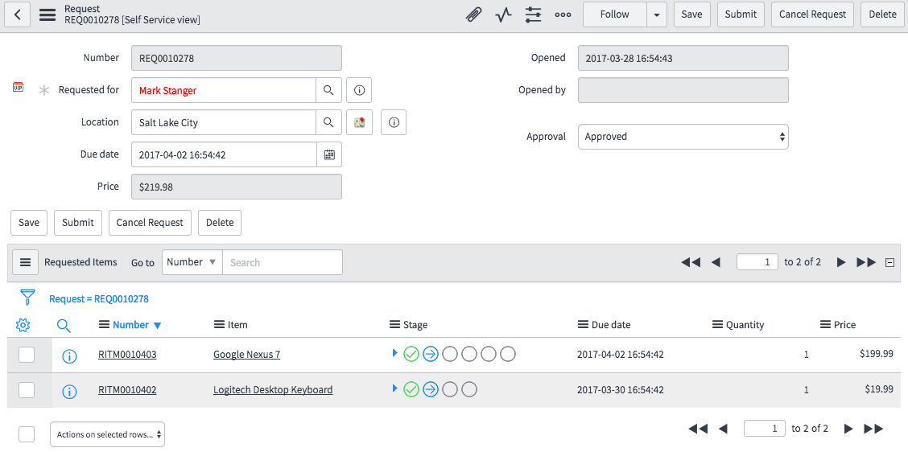Toggle the select-all rows checkbox at bottom
Viewport: 908px width, 452px height.
click(x=27, y=434)
